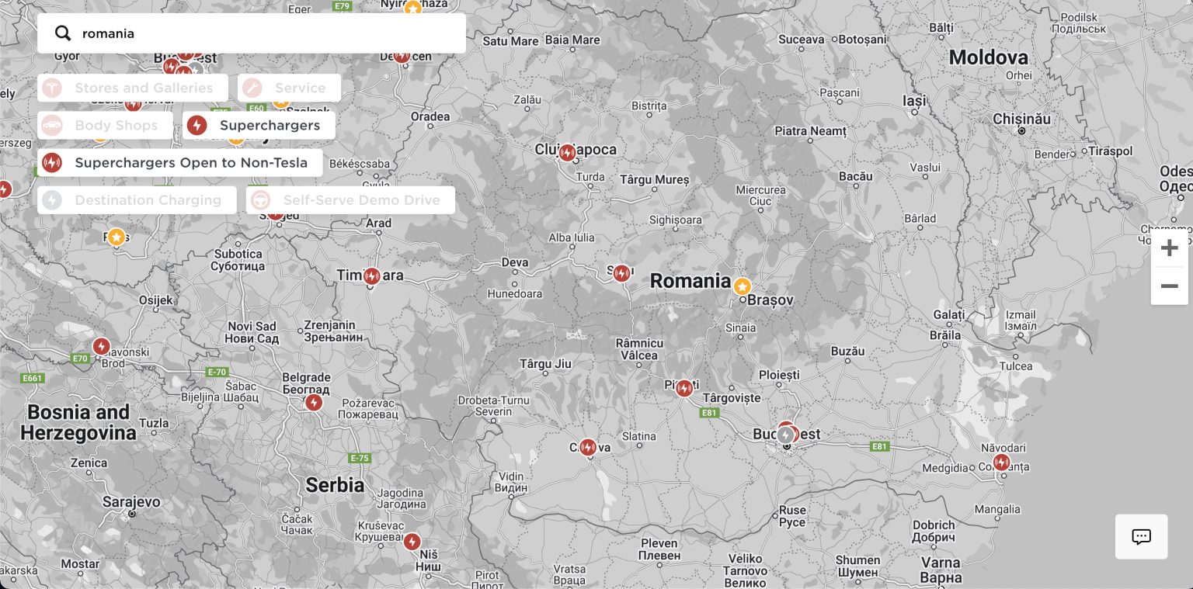Toggle the Body Shops filter
The width and height of the screenshot is (1193, 589).
[x=105, y=125]
